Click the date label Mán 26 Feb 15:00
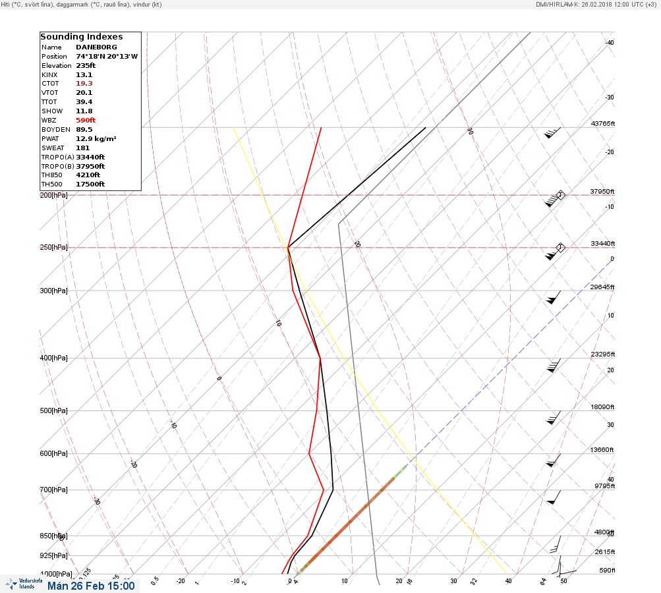Image resolution: width=661 pixels, height=593 pixels. point(91,586)
